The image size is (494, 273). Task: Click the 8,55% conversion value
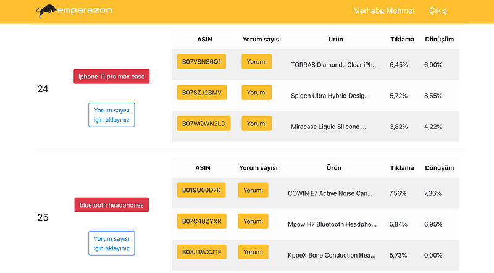(433, 96)
